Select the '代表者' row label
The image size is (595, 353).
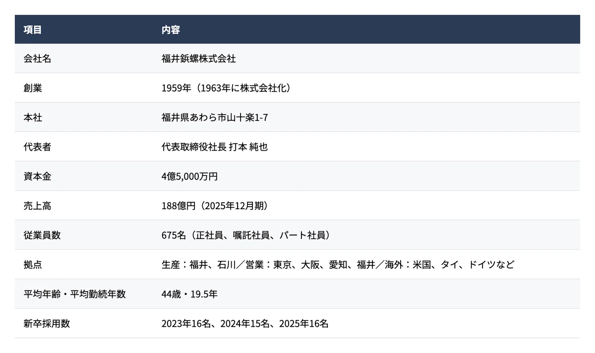coord(37,147)
